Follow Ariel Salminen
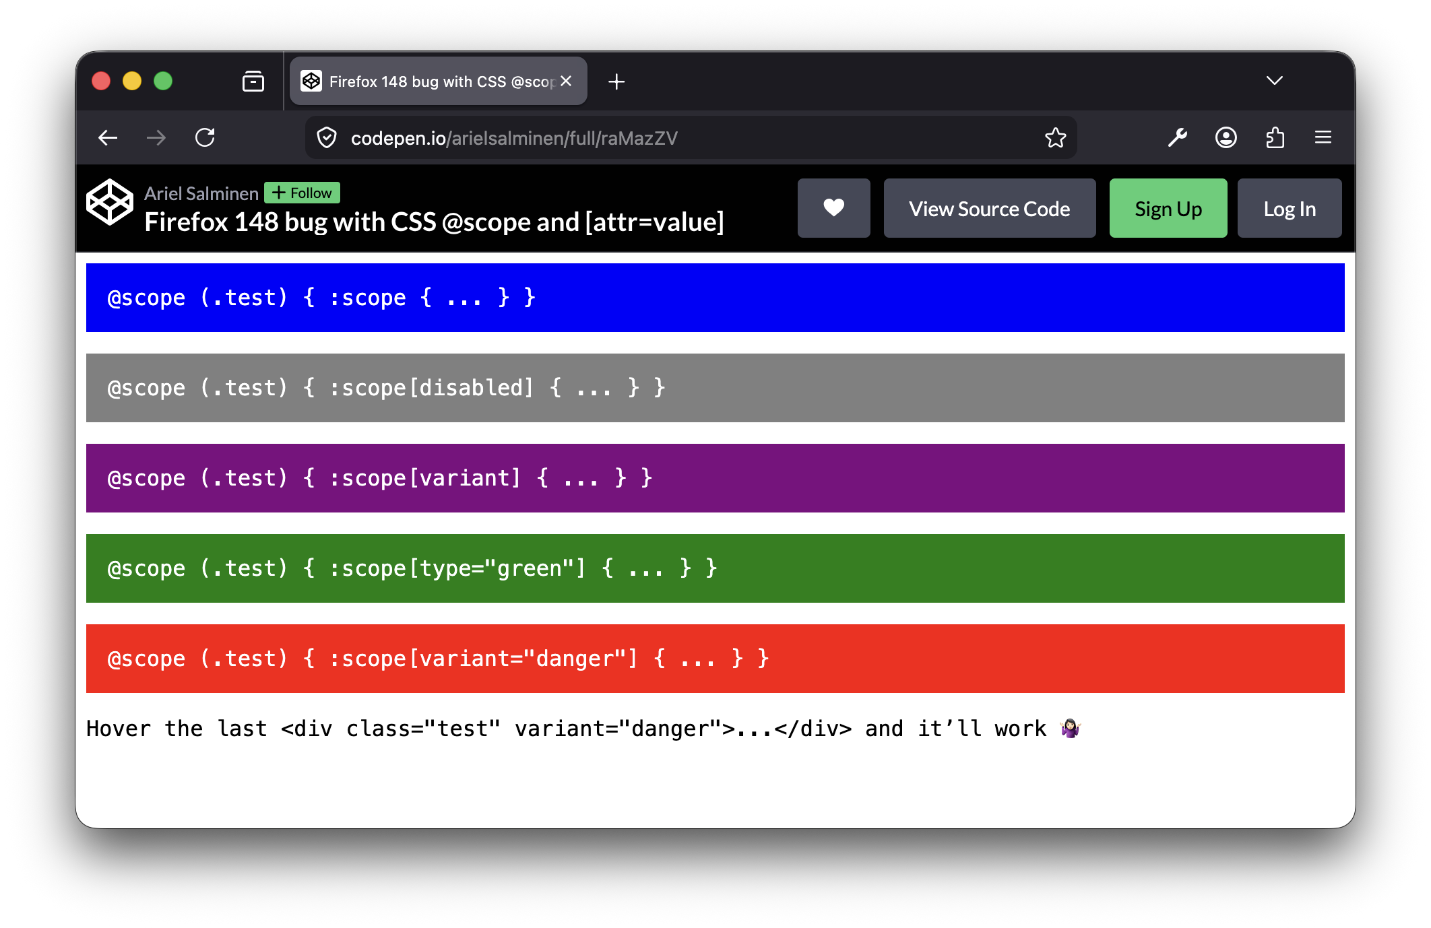 (x=302, y=193)
